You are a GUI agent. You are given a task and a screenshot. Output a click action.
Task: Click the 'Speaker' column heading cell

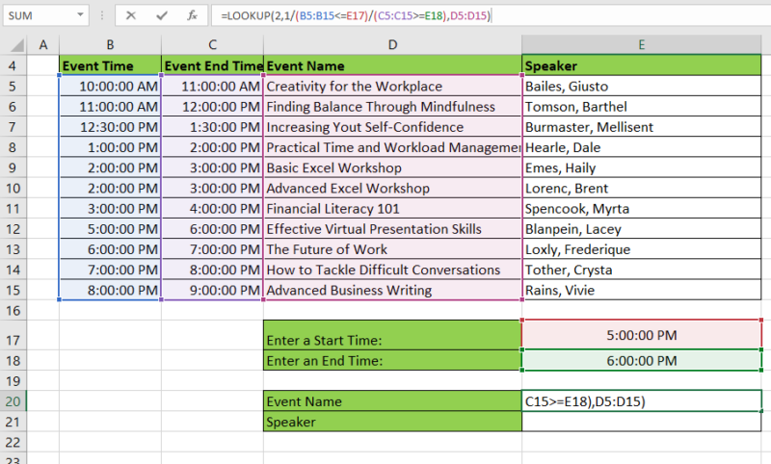point(641,65)
